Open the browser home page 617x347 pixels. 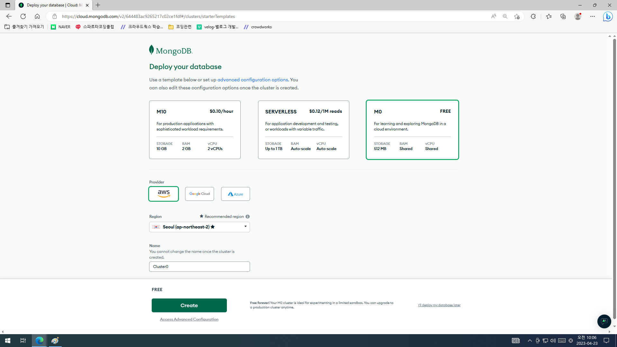click(37, 16)
